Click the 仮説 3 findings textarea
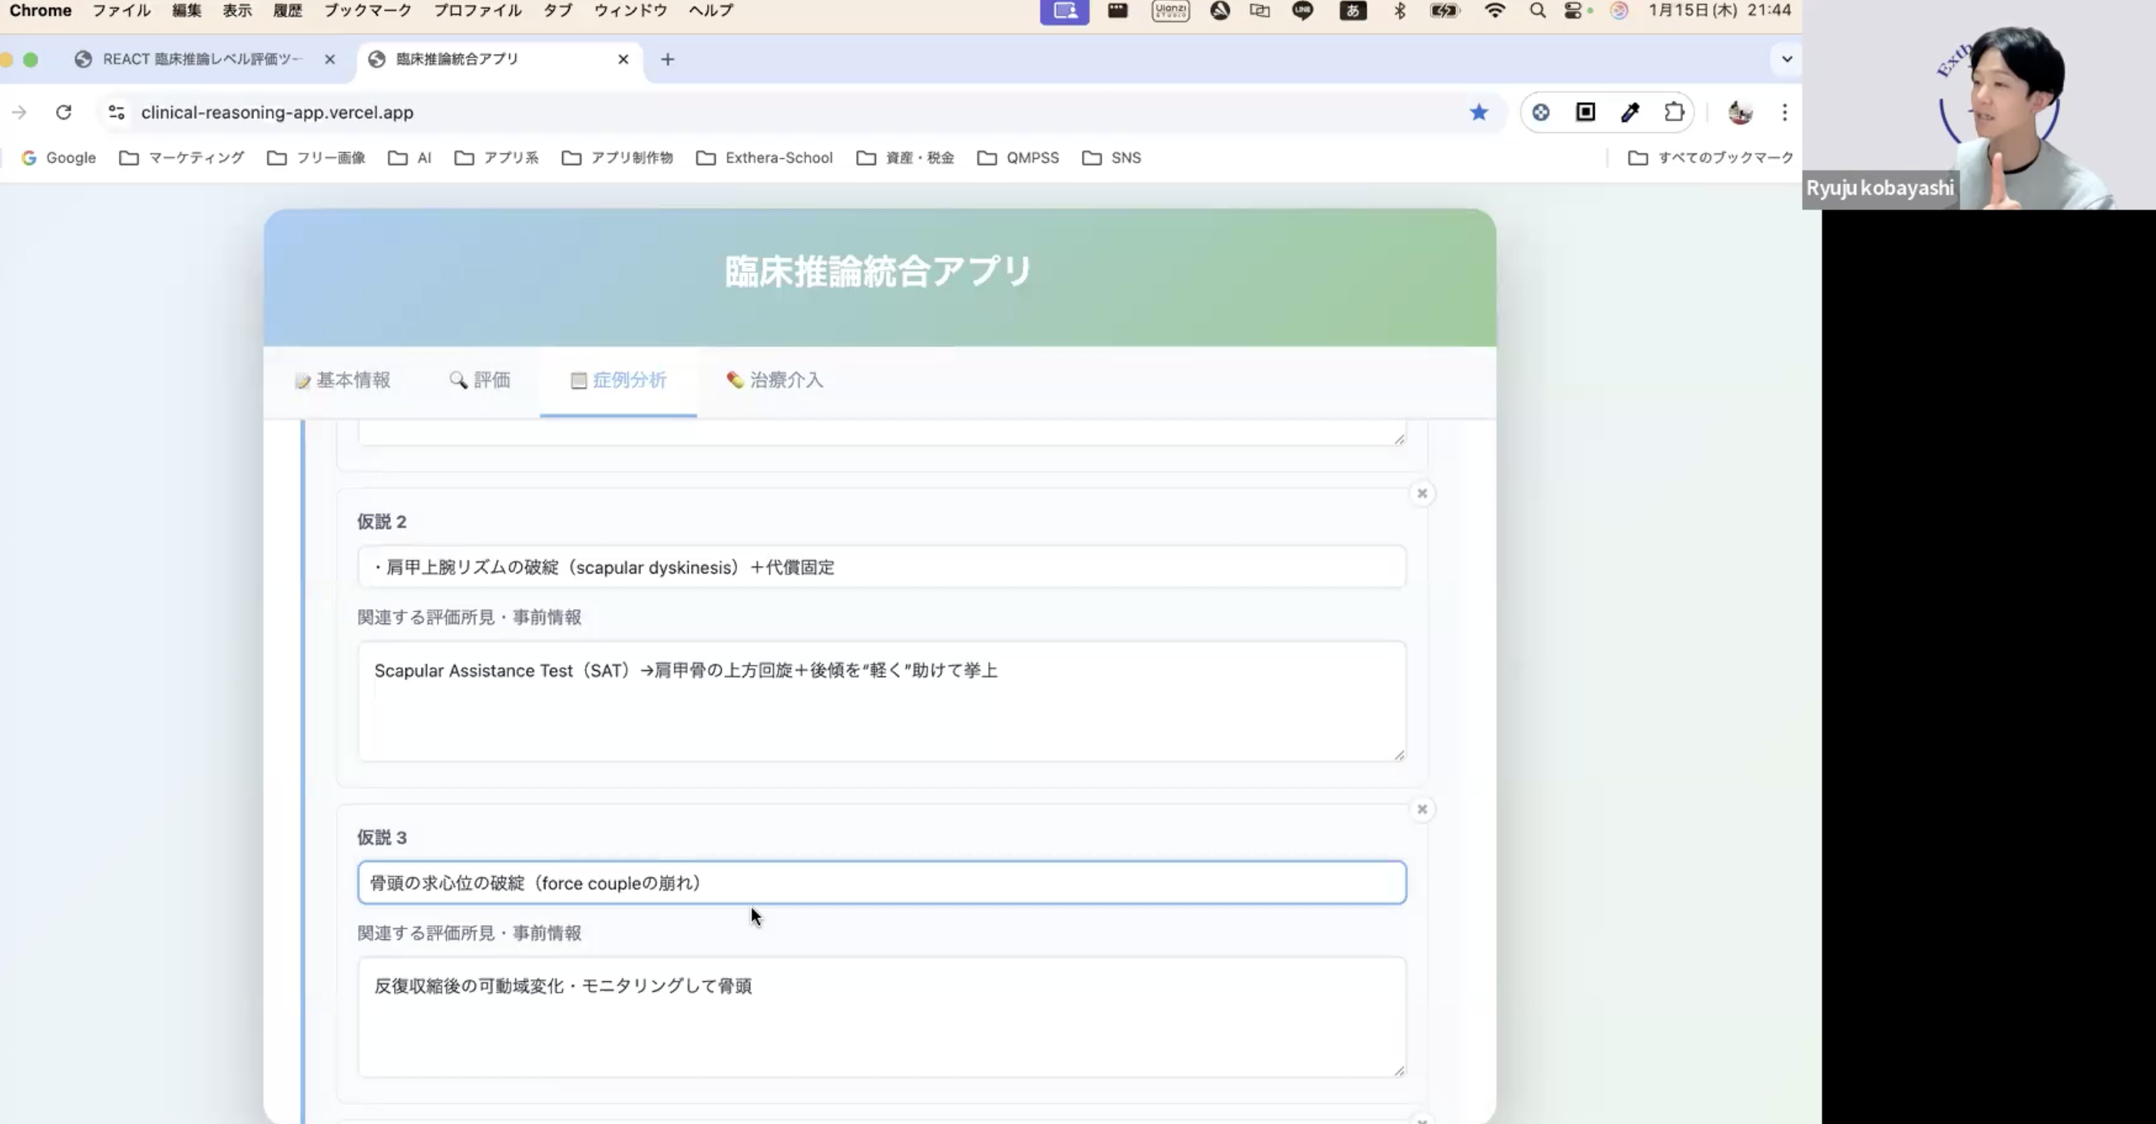Image resolution: width=2156 pixels, height=1124 pixels. pos(881,1017)
